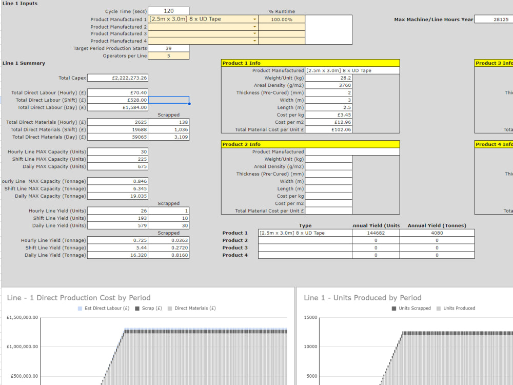Open Product Manufactured 3 dropdown arrow

(x=254, y=34)
